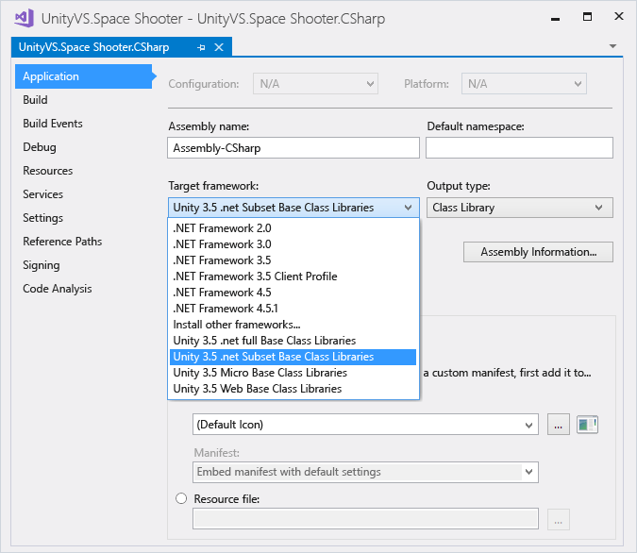637x553 pixels.
Task: Switch to the Build tab
Action: point(35,100)
